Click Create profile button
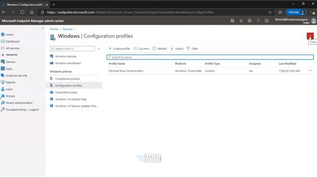 coord(119,48)
